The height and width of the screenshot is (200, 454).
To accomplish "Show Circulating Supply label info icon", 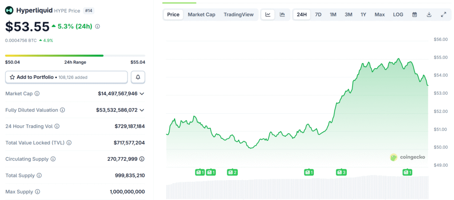I will [x=53, y=159].
